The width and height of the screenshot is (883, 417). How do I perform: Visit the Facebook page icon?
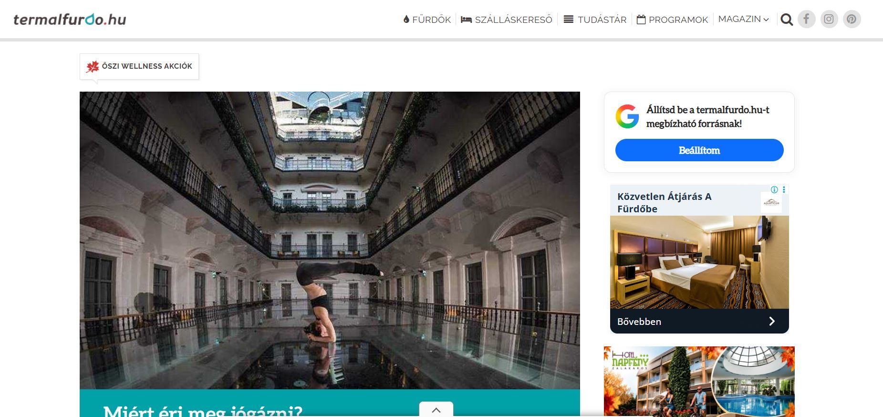[x=807, y=19]
